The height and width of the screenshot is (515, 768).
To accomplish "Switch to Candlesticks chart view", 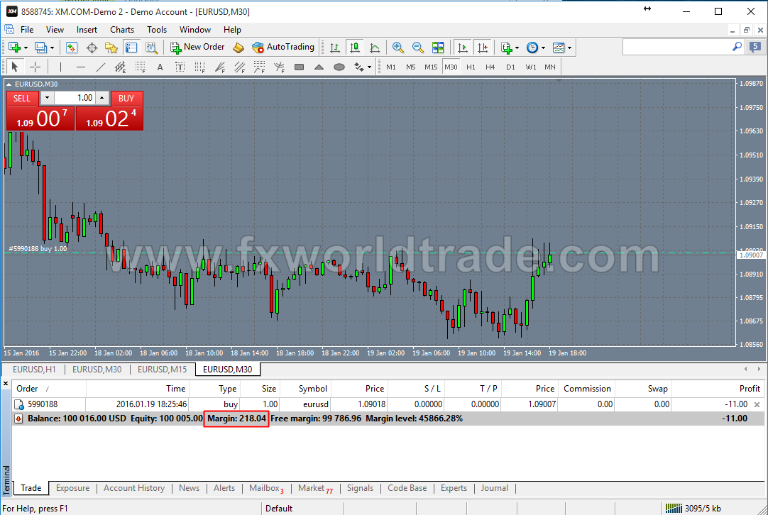I will pos(355,48).
